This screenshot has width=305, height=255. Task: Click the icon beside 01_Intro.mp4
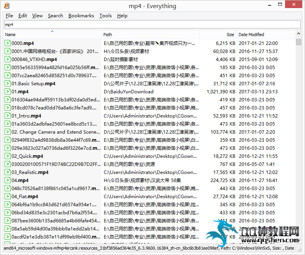click(x=7, y=116)
